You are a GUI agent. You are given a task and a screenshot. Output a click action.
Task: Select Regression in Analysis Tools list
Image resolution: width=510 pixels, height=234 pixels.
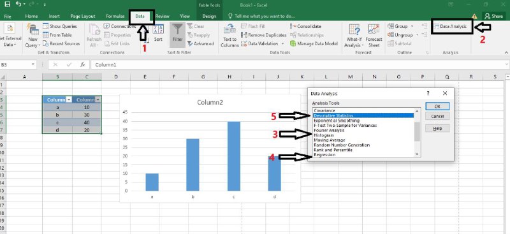[363, 155]
